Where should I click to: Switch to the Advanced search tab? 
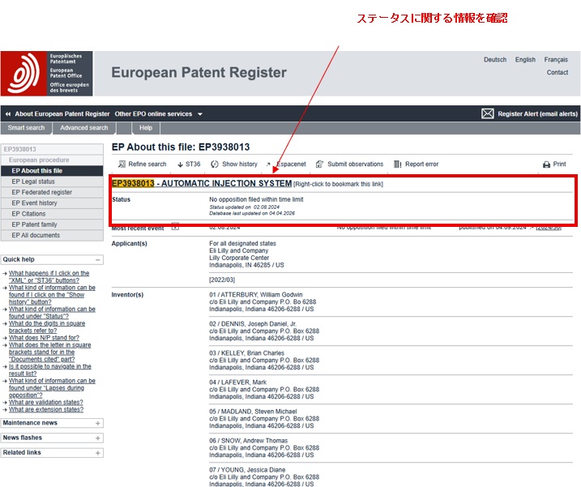pyautogui.click(x=84, y=128)
